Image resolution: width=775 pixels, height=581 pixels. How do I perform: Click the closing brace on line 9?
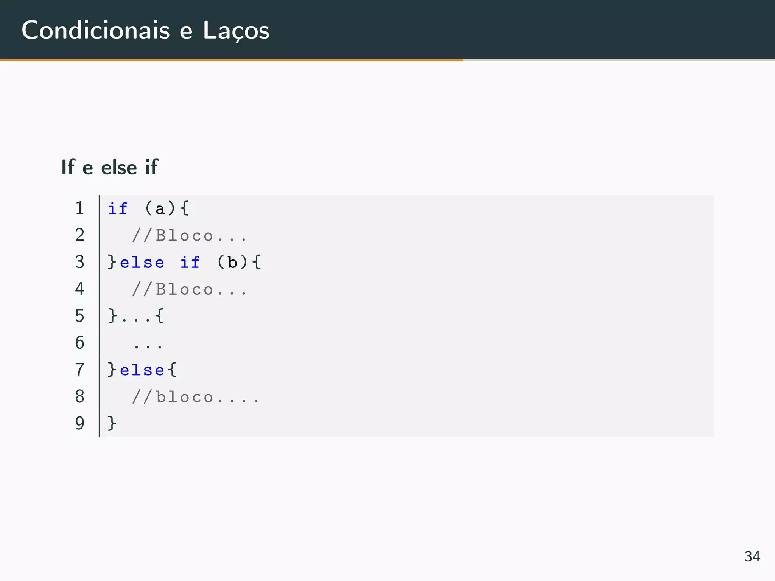point(112,423)
